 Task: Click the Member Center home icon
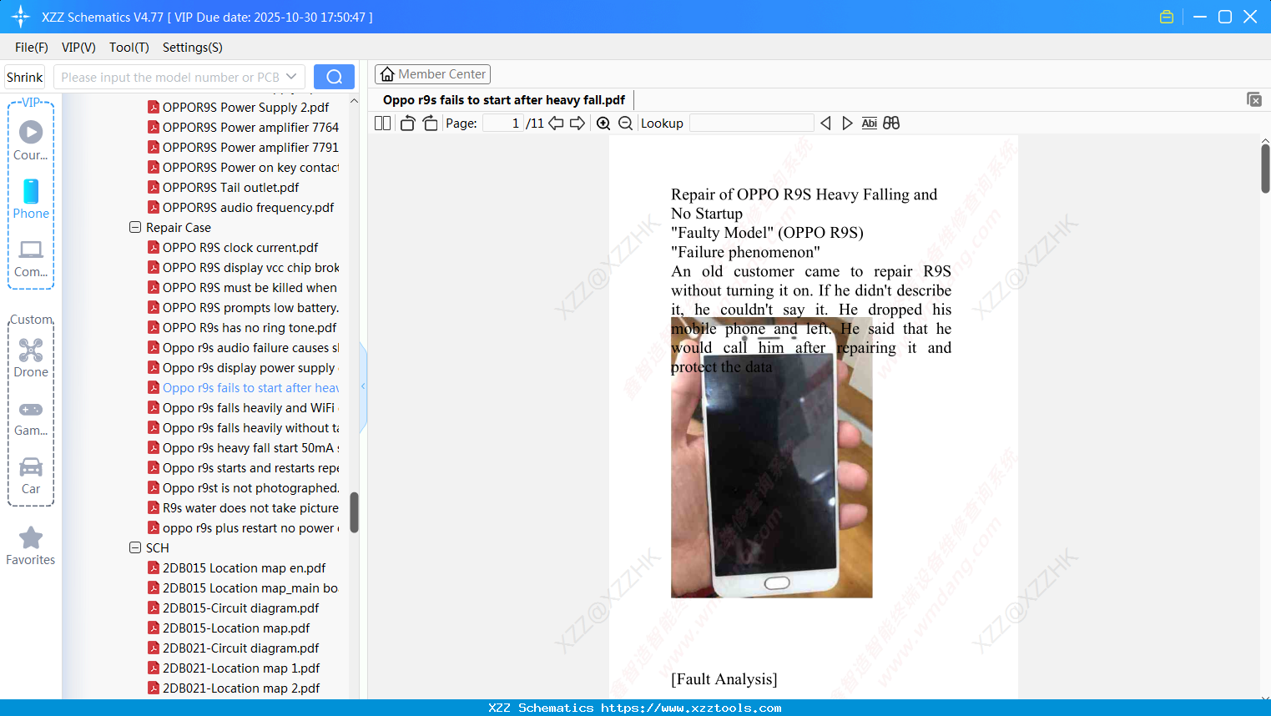387,74
